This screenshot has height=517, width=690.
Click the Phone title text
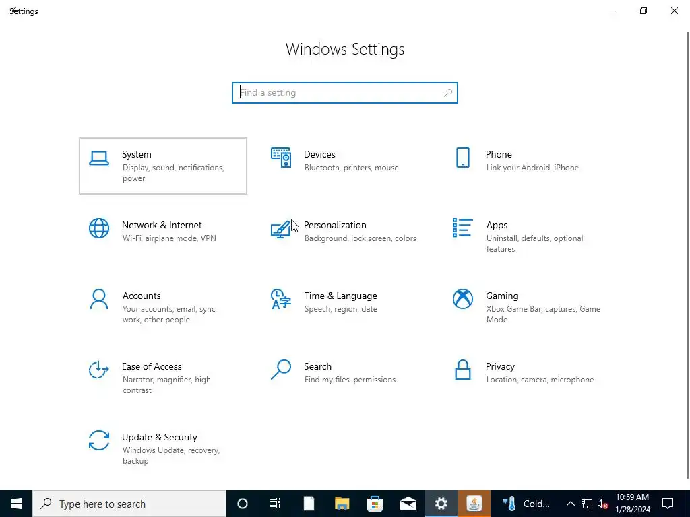coord(499,154)
